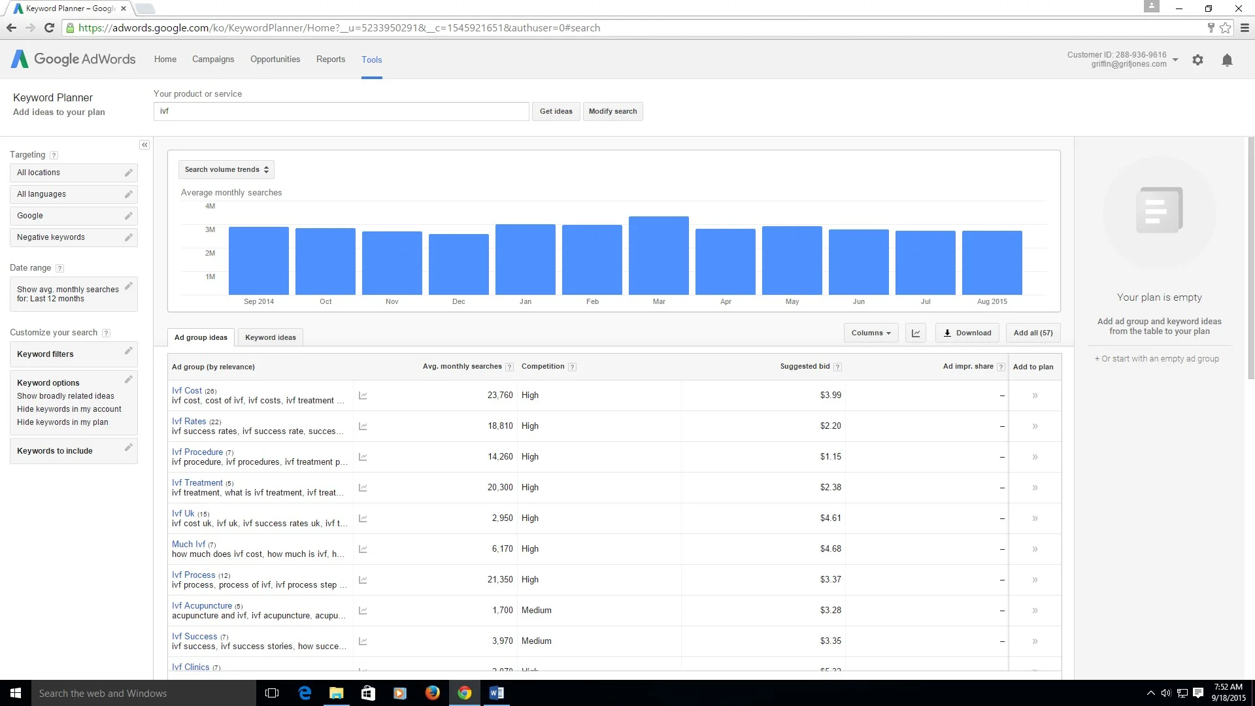Edit Negative keywords pencil icon
The width and height of the screenshot is (1255, 706).
point(128,237)
